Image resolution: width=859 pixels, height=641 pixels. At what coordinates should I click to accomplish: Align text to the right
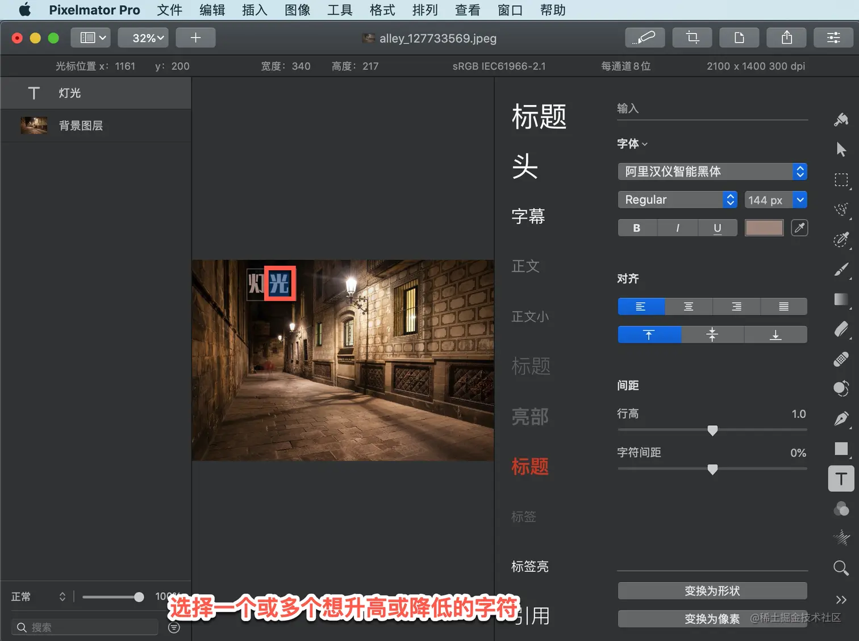(x=736, y=307)
